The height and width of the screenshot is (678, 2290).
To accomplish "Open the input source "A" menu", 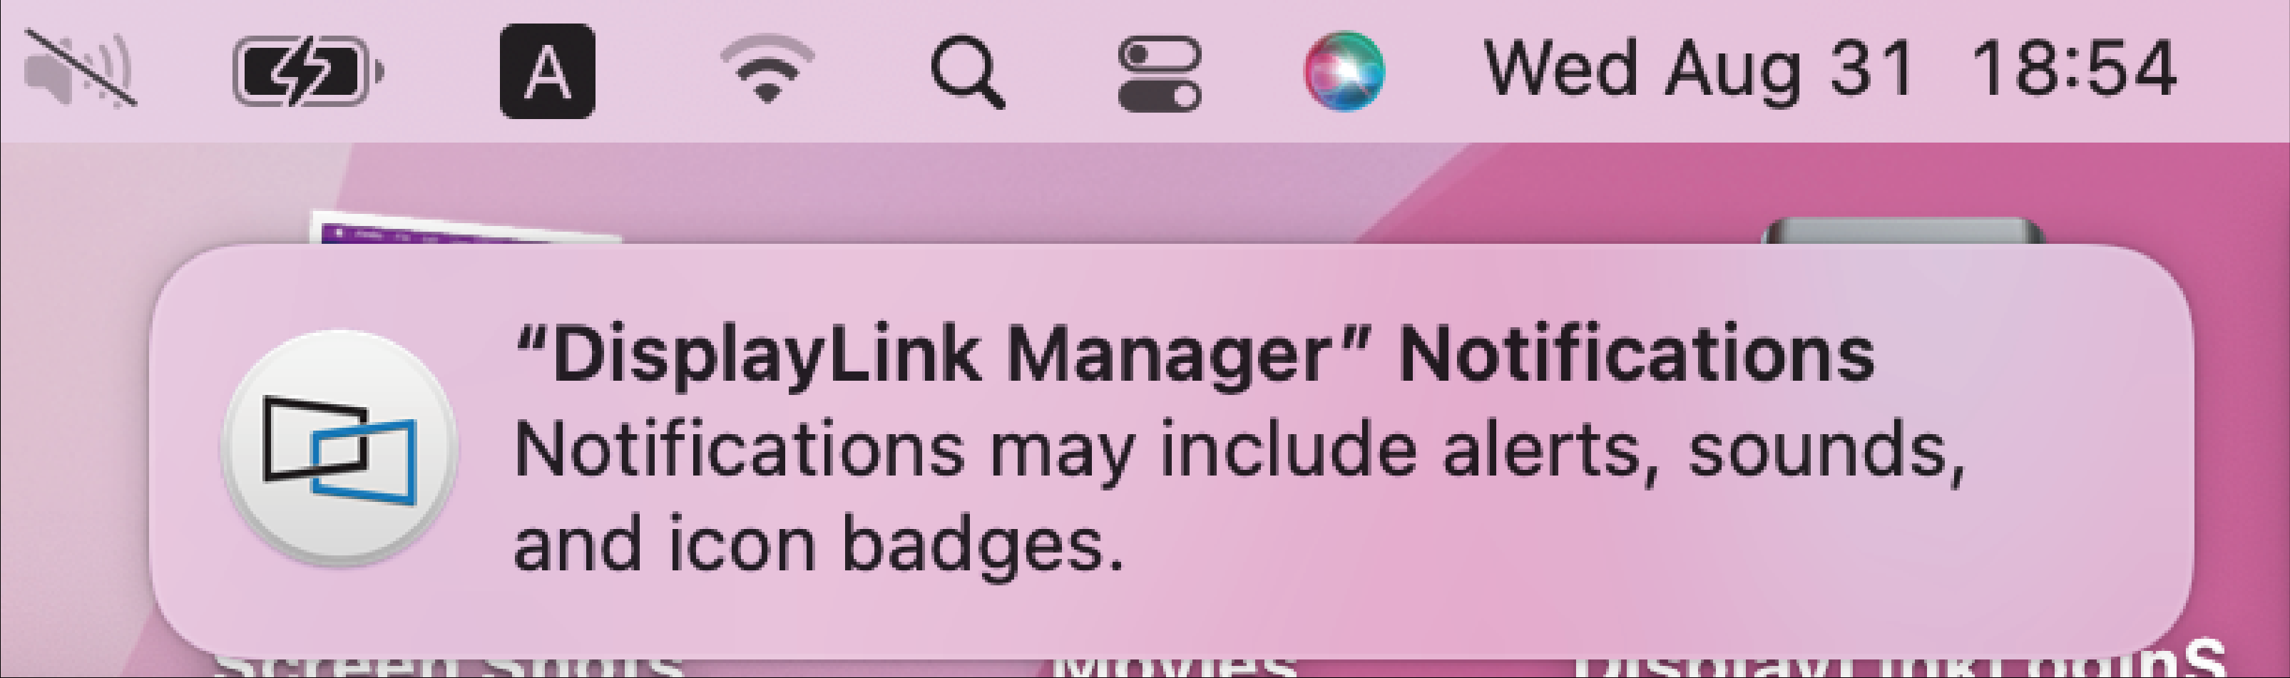I will [x=547, y=71].
